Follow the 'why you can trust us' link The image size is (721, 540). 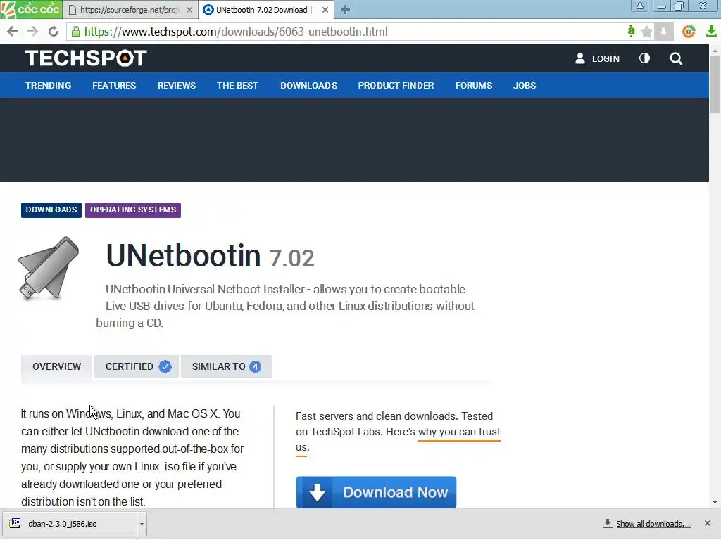pyautogui.click(x=459, y=432)
